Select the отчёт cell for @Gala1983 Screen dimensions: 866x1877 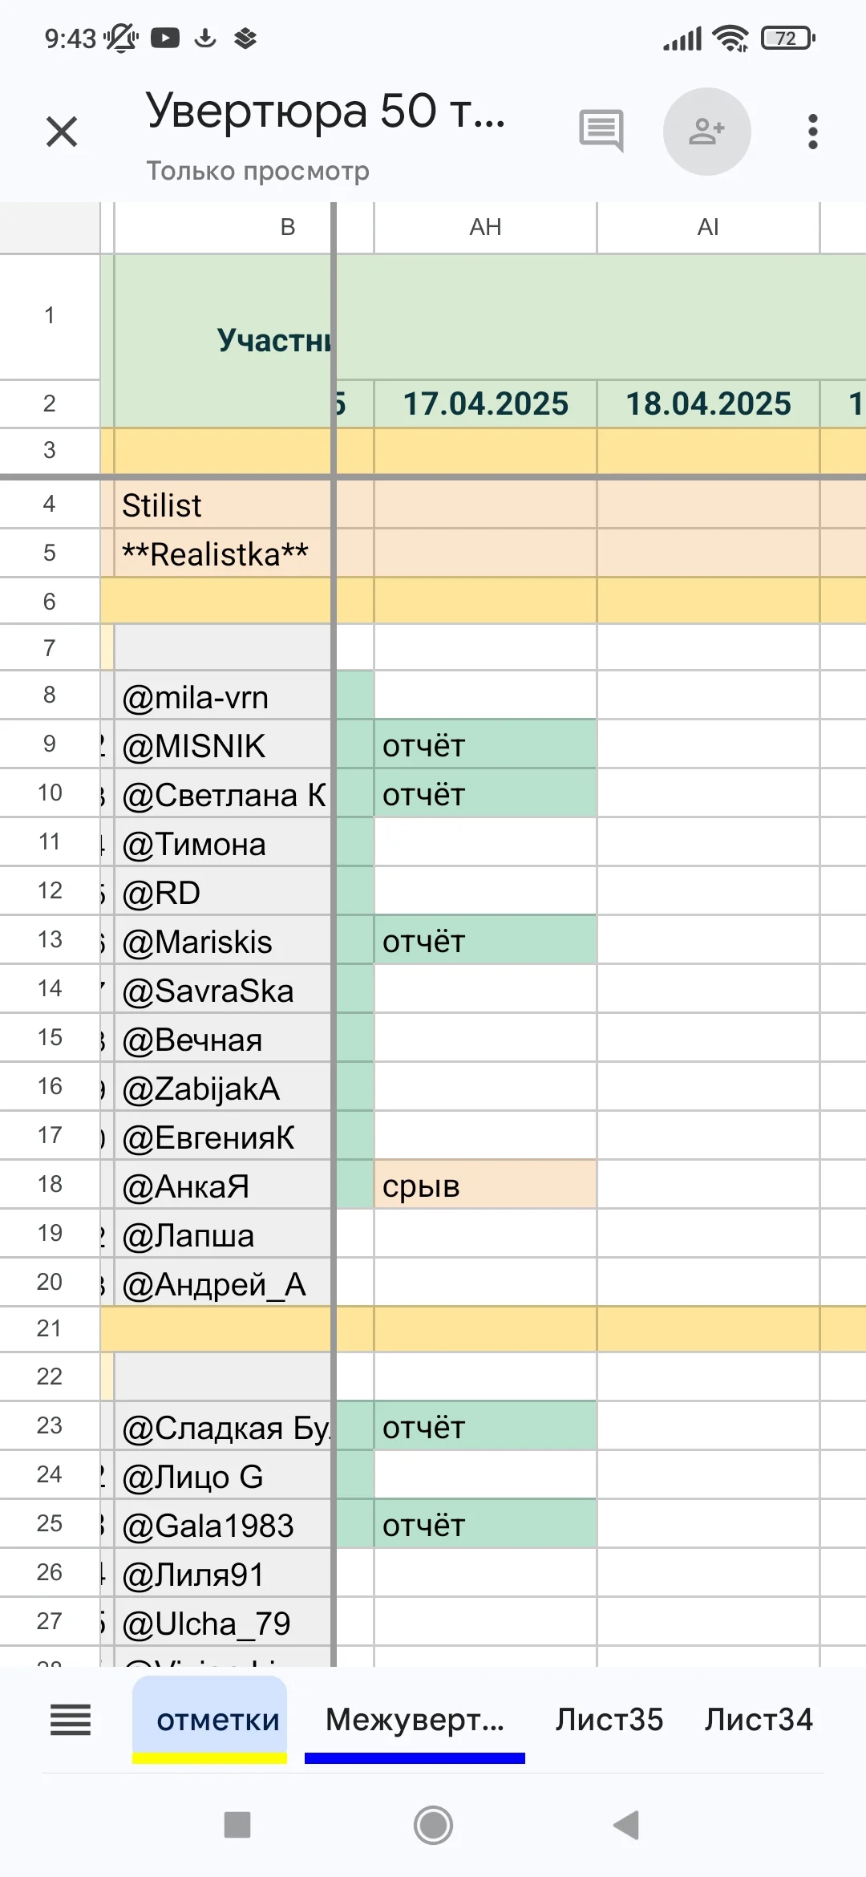click(485, 1524)
